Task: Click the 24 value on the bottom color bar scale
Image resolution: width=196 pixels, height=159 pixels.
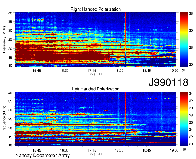Action: [191, 130]
